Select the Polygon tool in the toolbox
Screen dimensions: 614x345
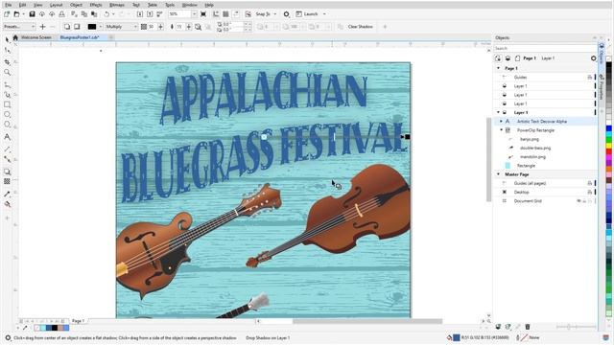[x=7, y=125]
